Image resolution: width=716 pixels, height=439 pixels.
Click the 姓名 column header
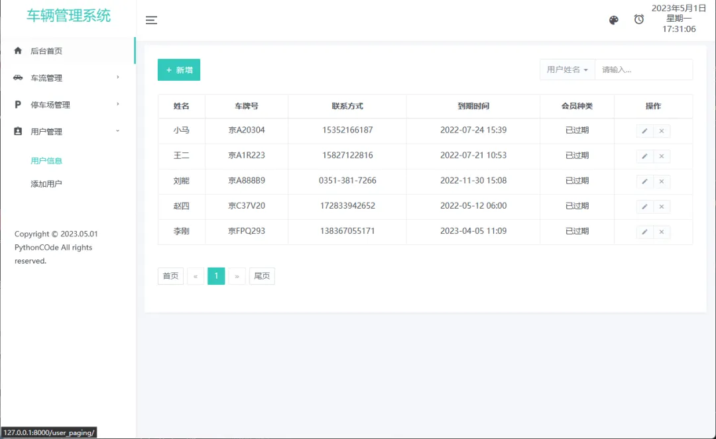pos(181,106)
